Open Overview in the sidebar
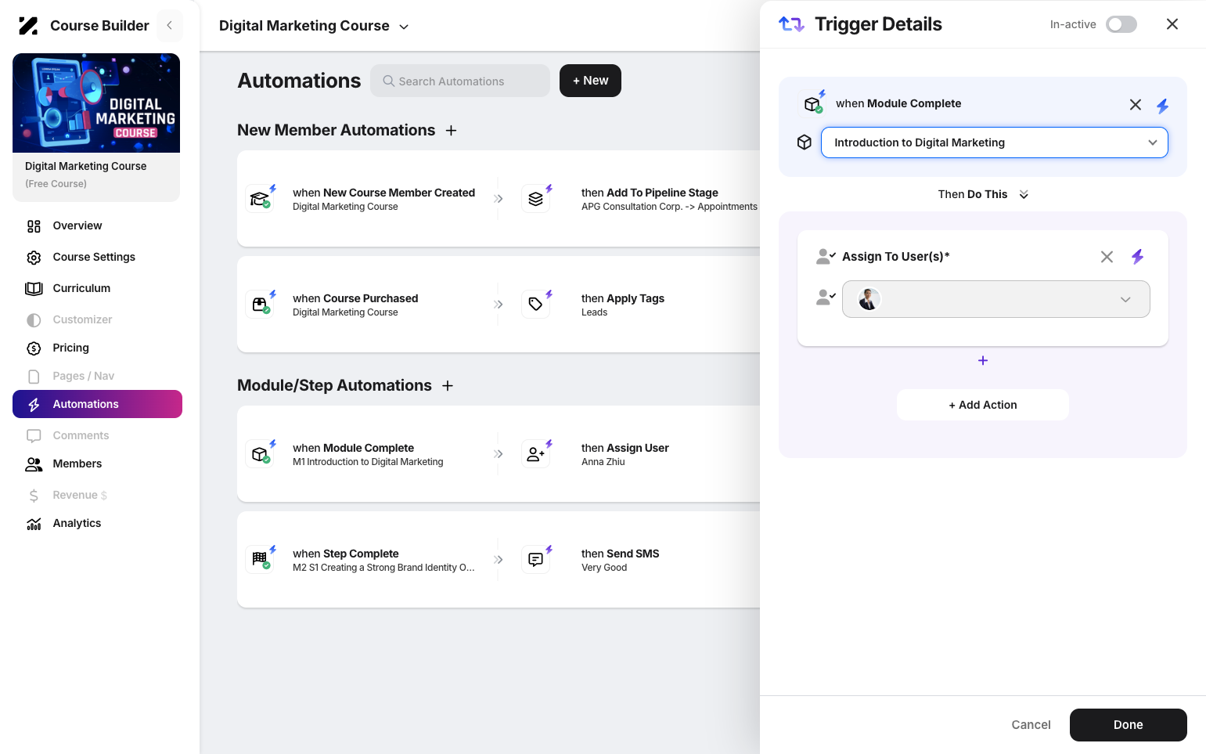 97,225
